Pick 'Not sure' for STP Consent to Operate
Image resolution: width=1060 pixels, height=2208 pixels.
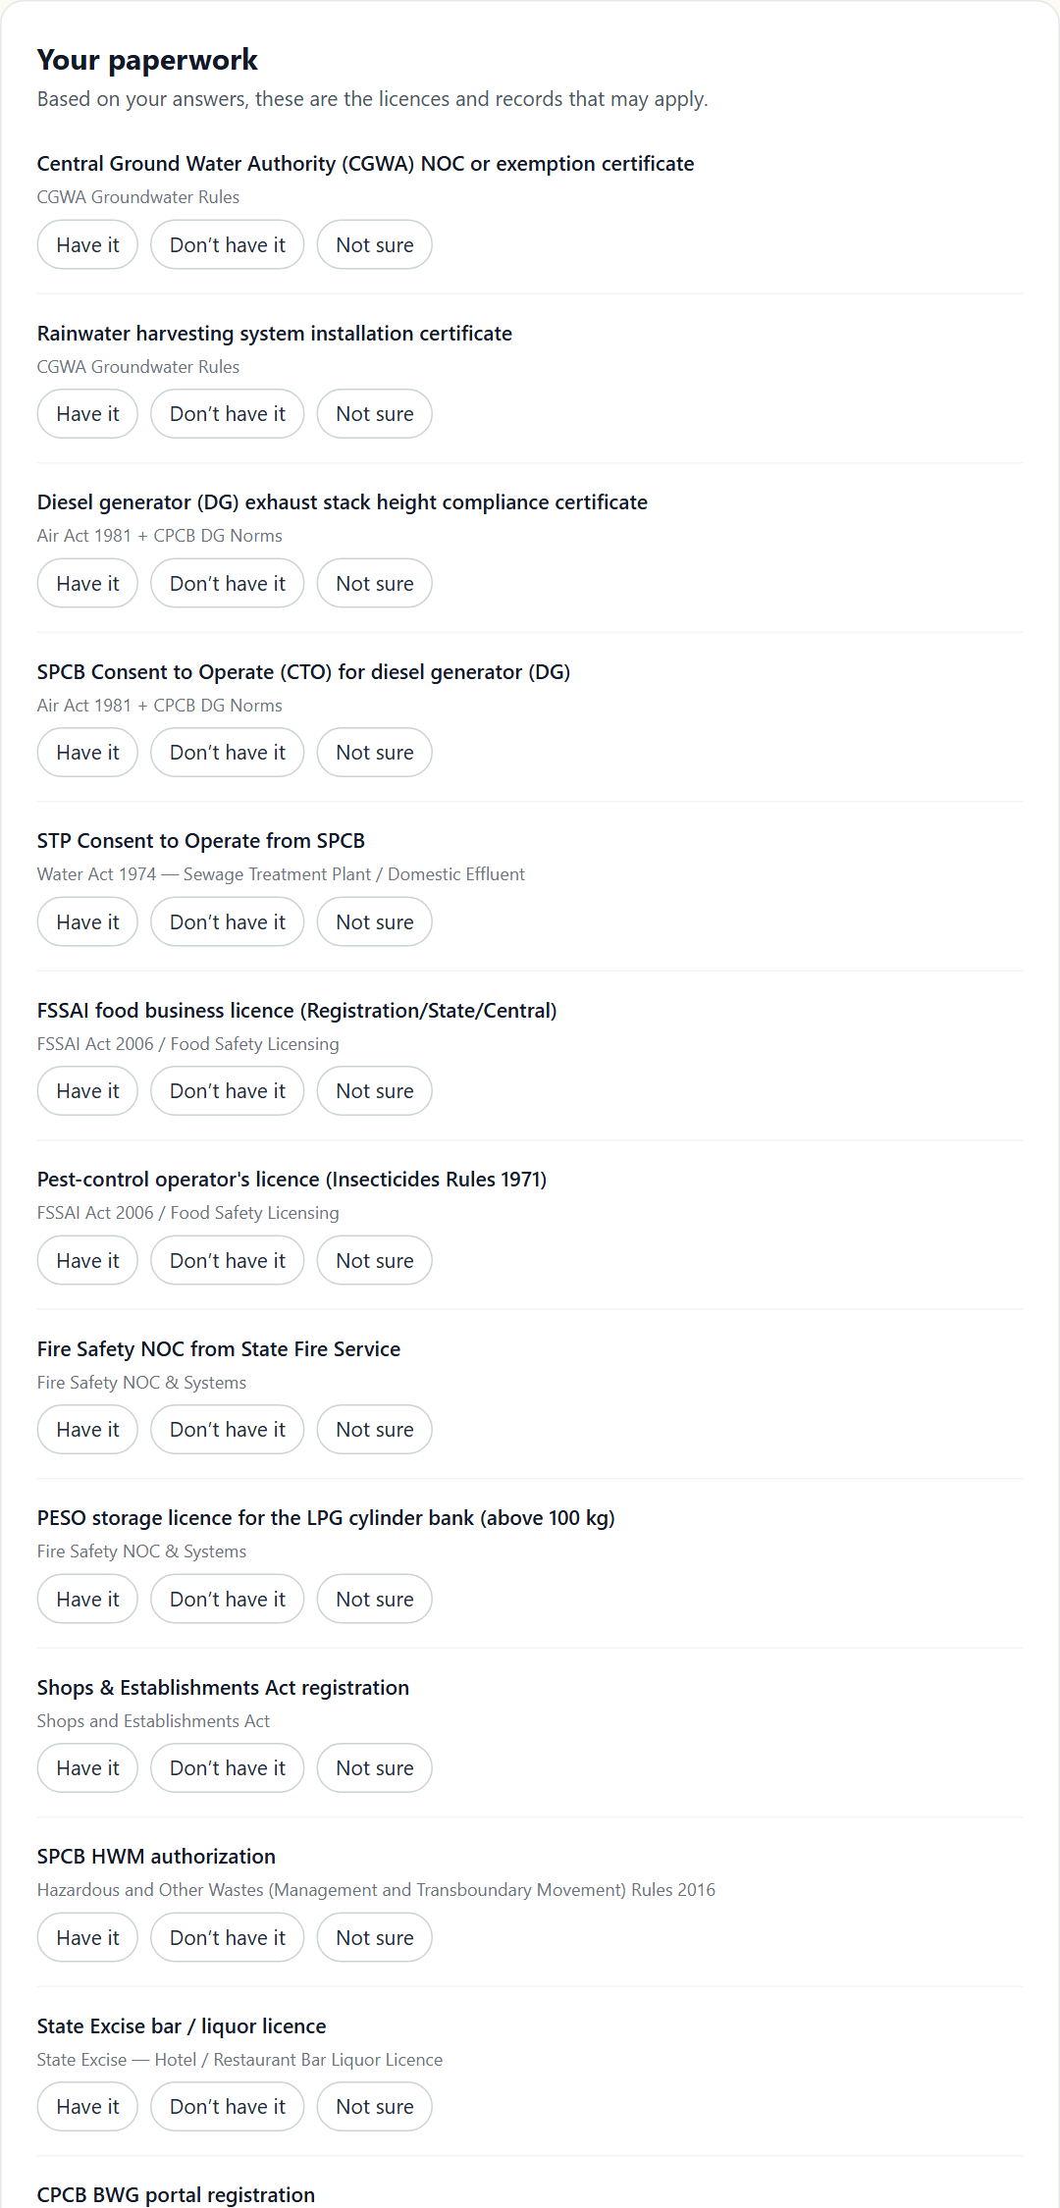[375, 921]
